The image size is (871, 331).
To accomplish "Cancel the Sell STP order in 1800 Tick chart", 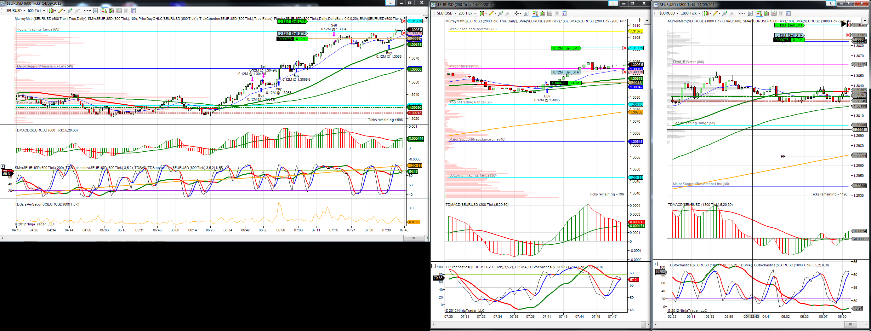I will (x=848, y=35).
